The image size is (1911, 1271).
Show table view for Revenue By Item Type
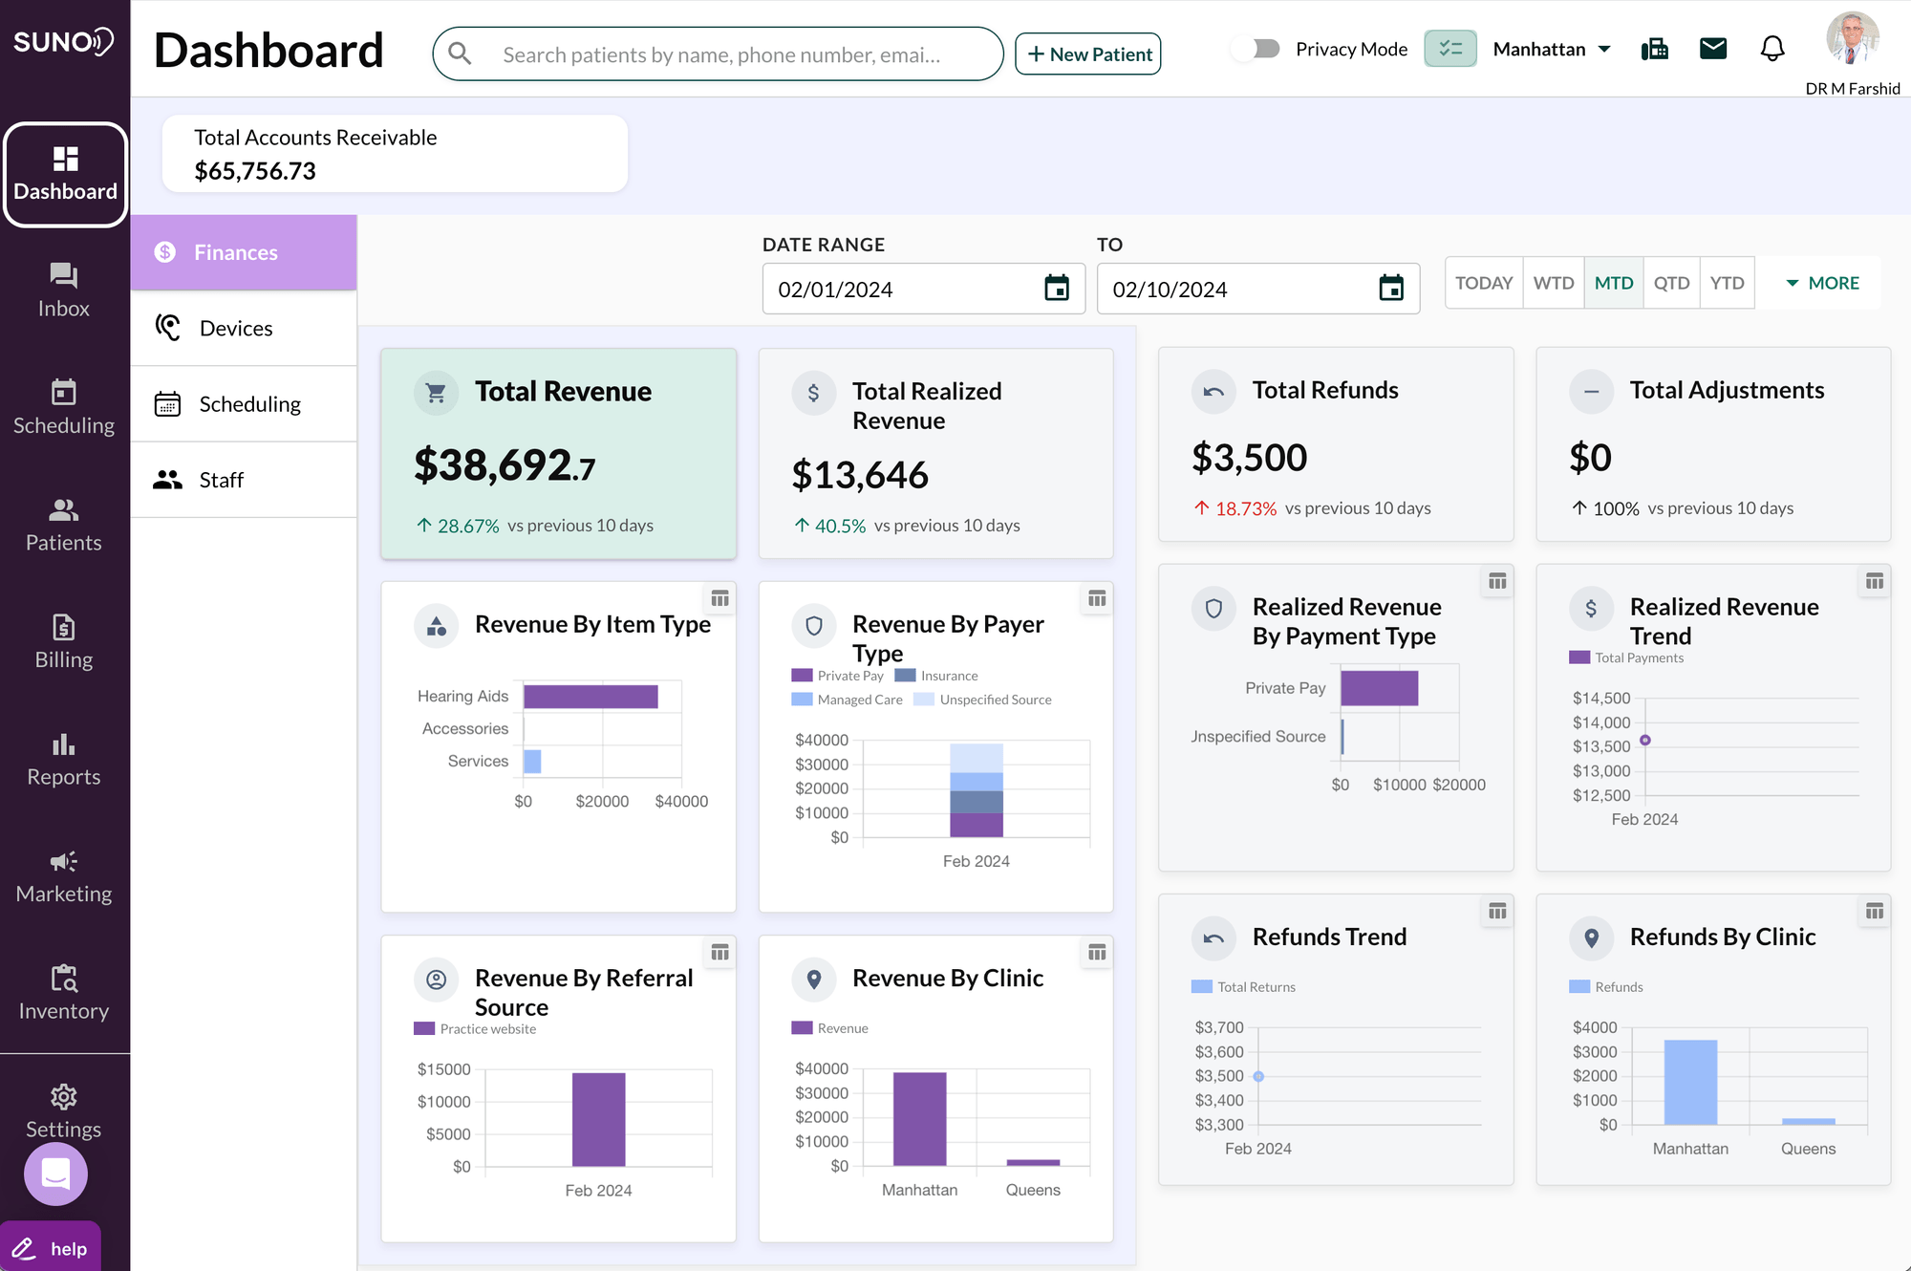click(719, 598)
